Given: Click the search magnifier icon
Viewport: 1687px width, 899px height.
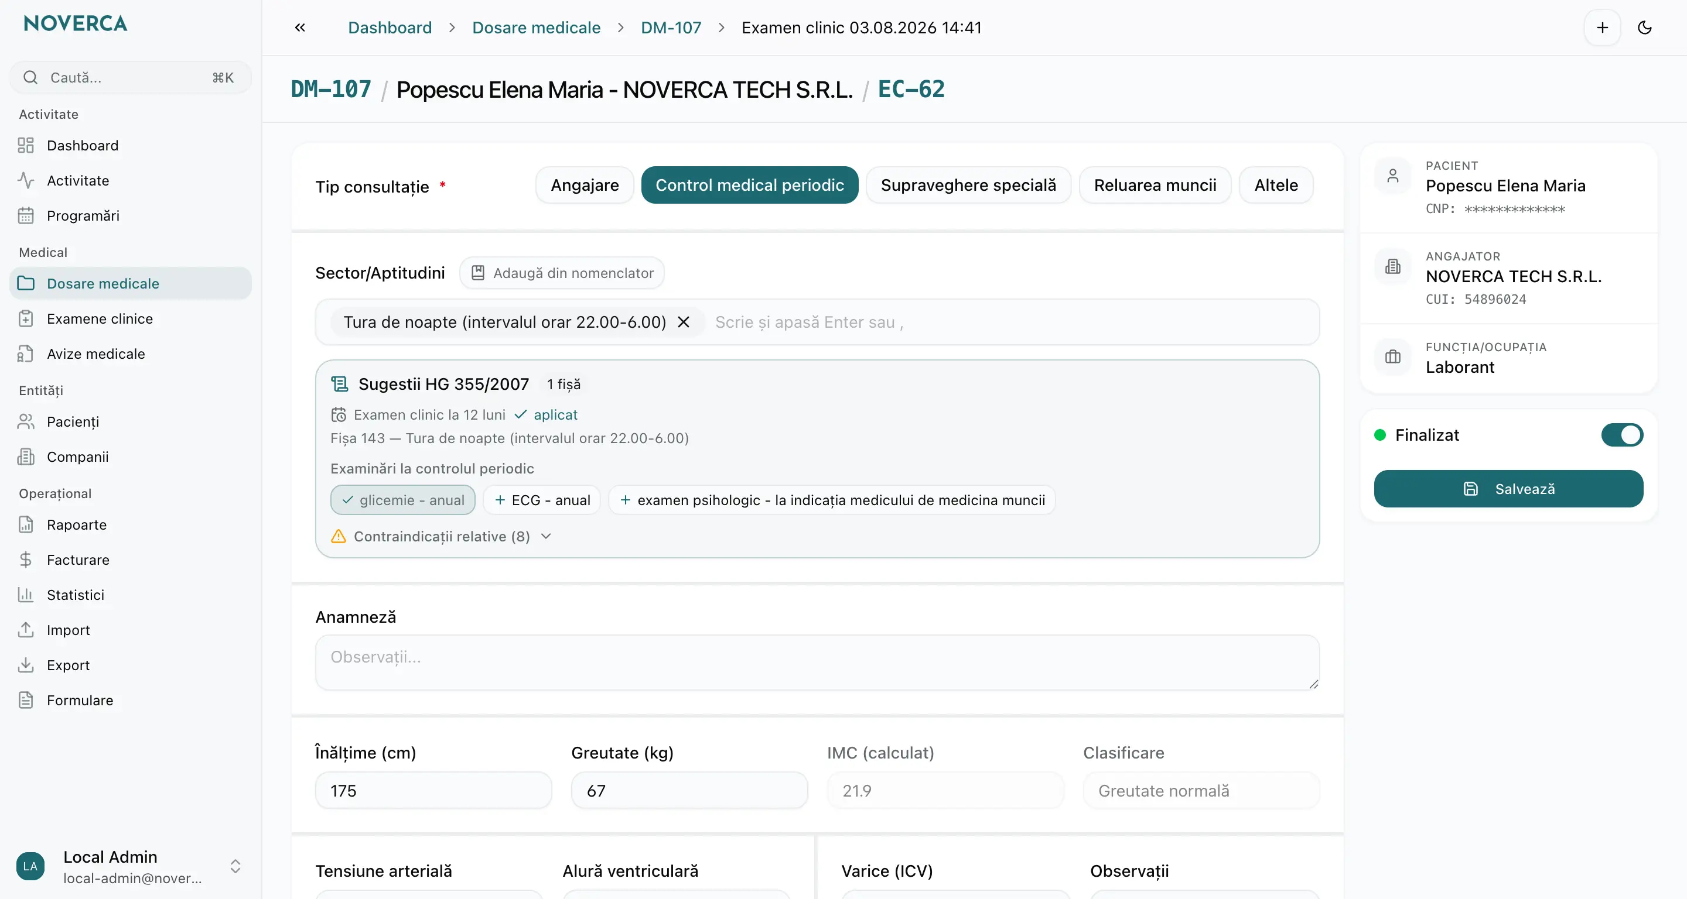Looking at the screenshot, I should tap(30, 77).
